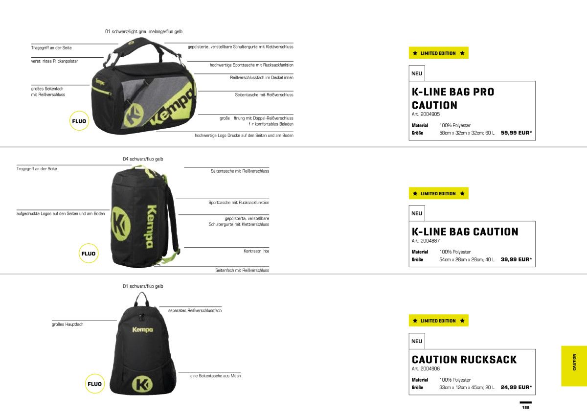Viewport: 587px width, 415px height.
Task: Click the FLUO badge beside the Bag Pro
Action: (79, 121)
